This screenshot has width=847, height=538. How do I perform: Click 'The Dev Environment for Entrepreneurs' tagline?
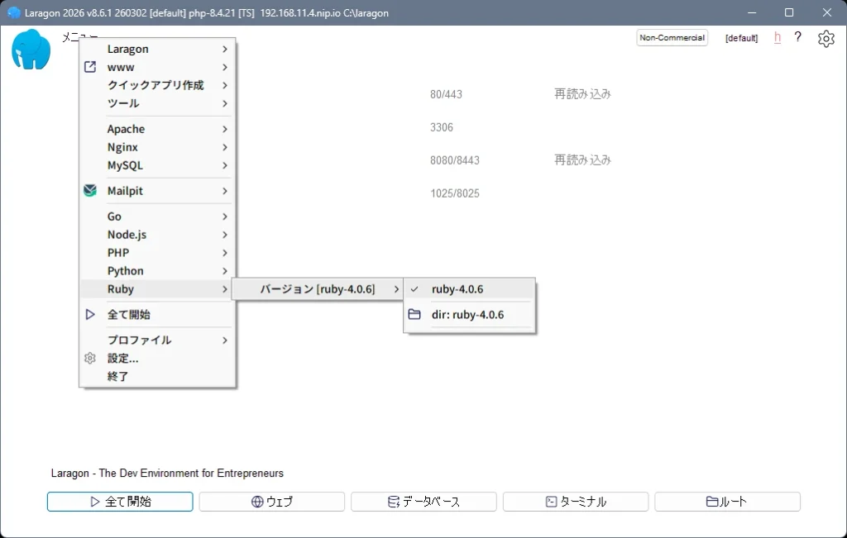[x=191, y=474]
